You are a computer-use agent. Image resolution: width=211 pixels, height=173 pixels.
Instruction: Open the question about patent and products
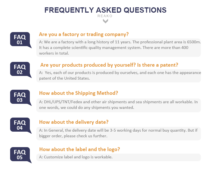pos(109,65)
